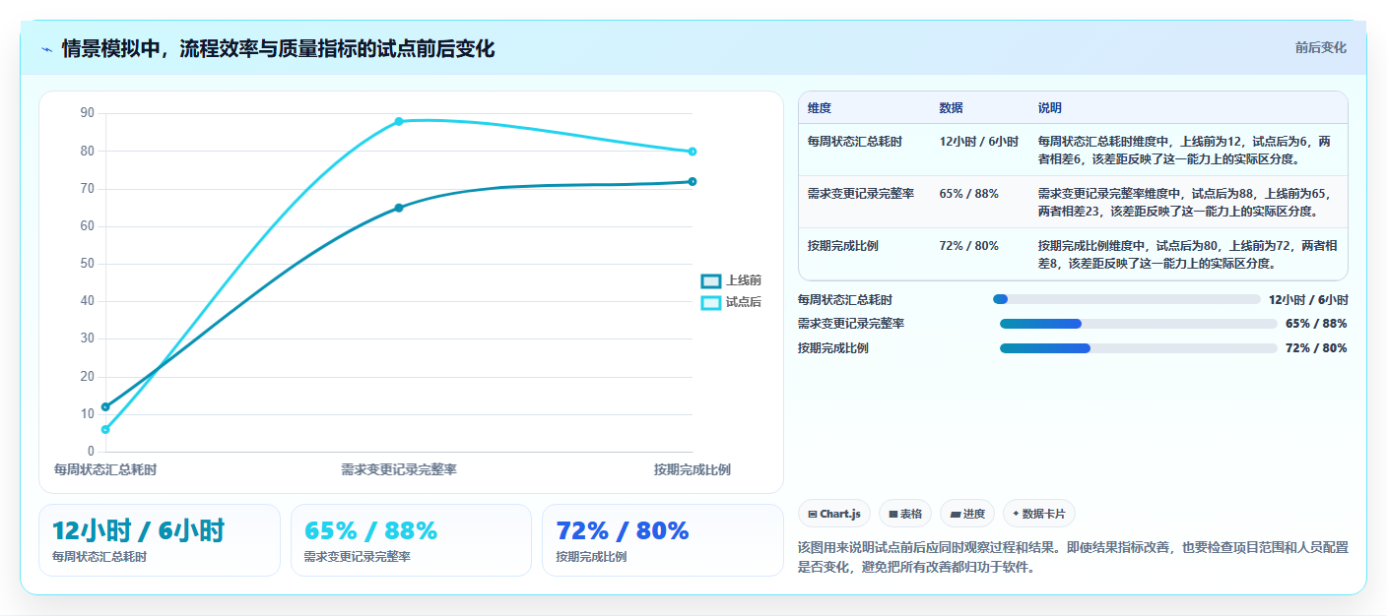Click the 每周状态汇总耗时 table row label
Viewport: 1387px width, 616px height.
click(855, 142)
